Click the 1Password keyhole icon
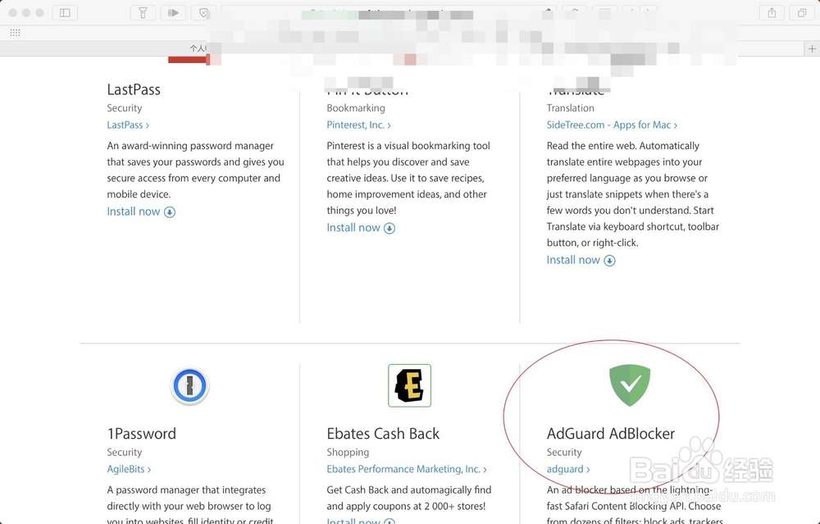 (x=190, y=386)
